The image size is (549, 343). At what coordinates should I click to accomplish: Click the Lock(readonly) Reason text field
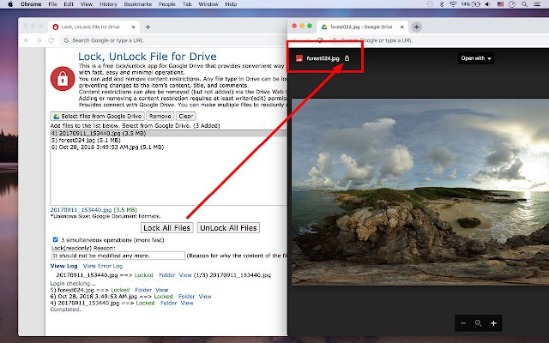click(118, 256)
